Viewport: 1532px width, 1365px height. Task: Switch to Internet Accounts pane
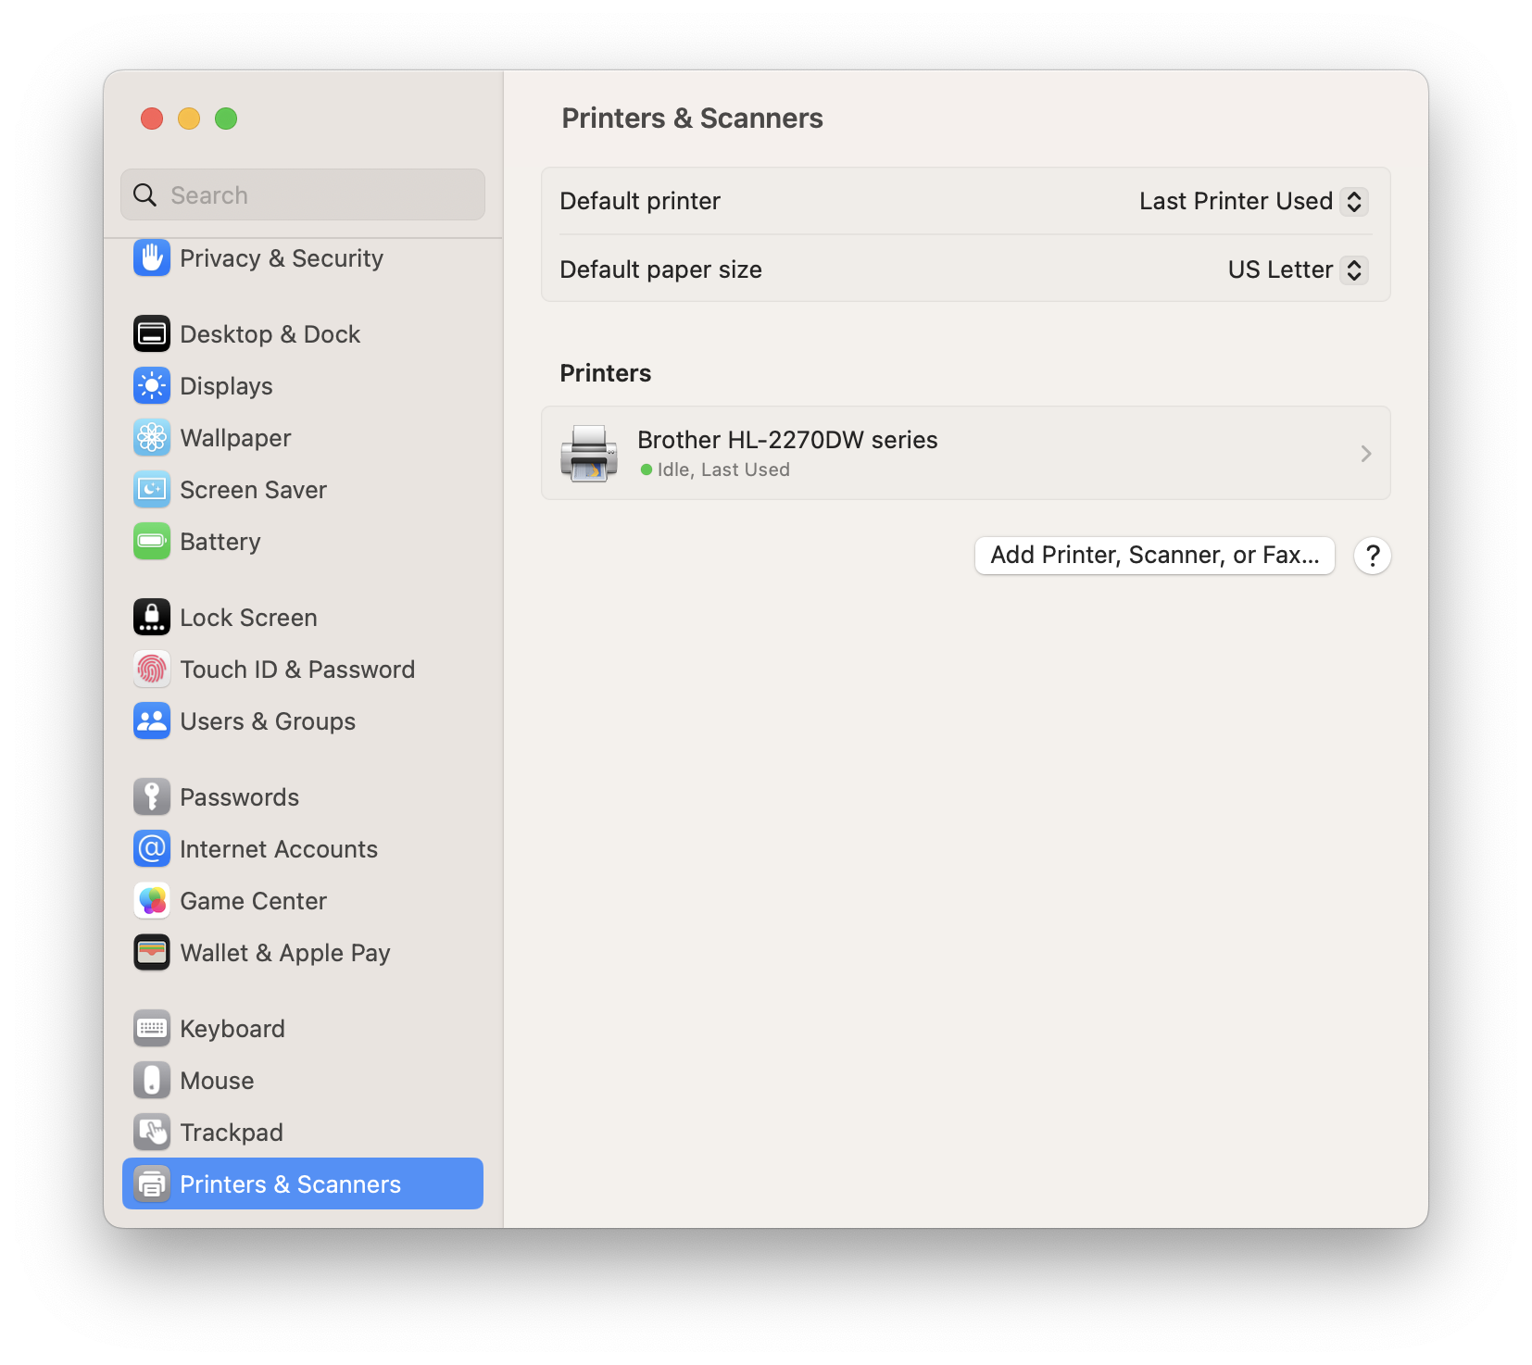coord(278,849)
